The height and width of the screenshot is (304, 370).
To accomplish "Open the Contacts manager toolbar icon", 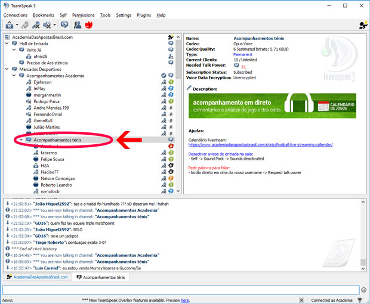I will [x=78, y=25].
